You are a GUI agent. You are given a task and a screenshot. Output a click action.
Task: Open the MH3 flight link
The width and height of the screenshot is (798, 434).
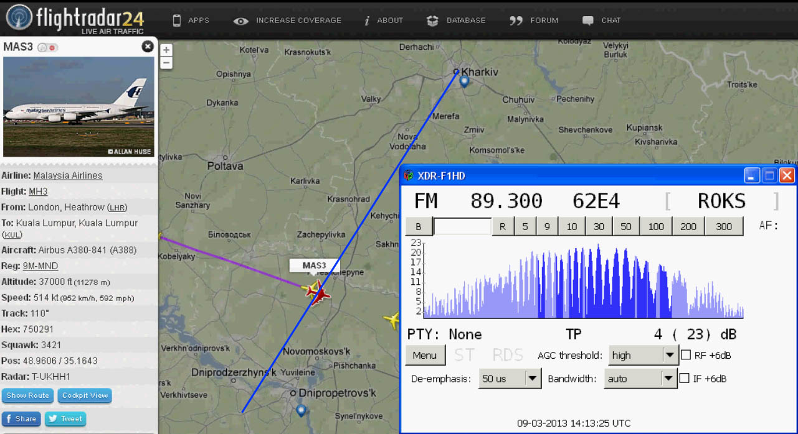[x=38, y=192]
